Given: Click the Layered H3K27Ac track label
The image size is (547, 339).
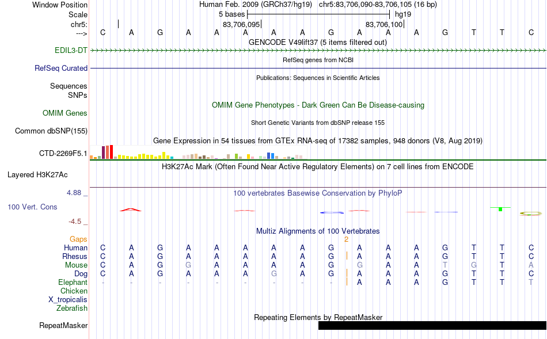Looking at the screenshot, I should coord(37,175).
